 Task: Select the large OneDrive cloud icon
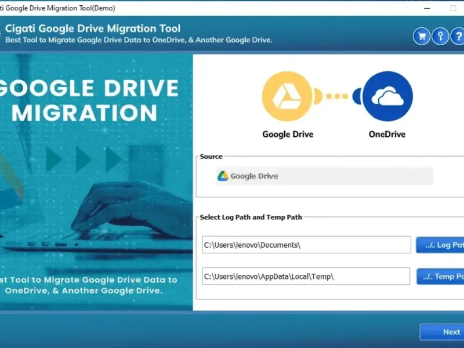click(387, 96)
